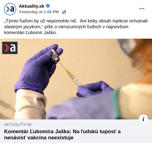Open the Aktuality.sk profile avatar
The height and width of the screenshot is (143, 152).
pos(10,9)
